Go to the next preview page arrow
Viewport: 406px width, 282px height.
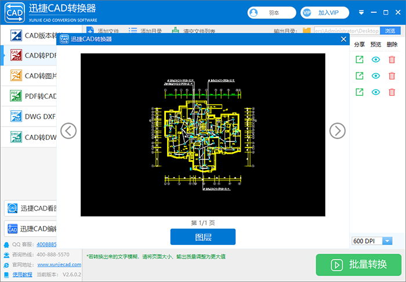click(x=338, y=131)
